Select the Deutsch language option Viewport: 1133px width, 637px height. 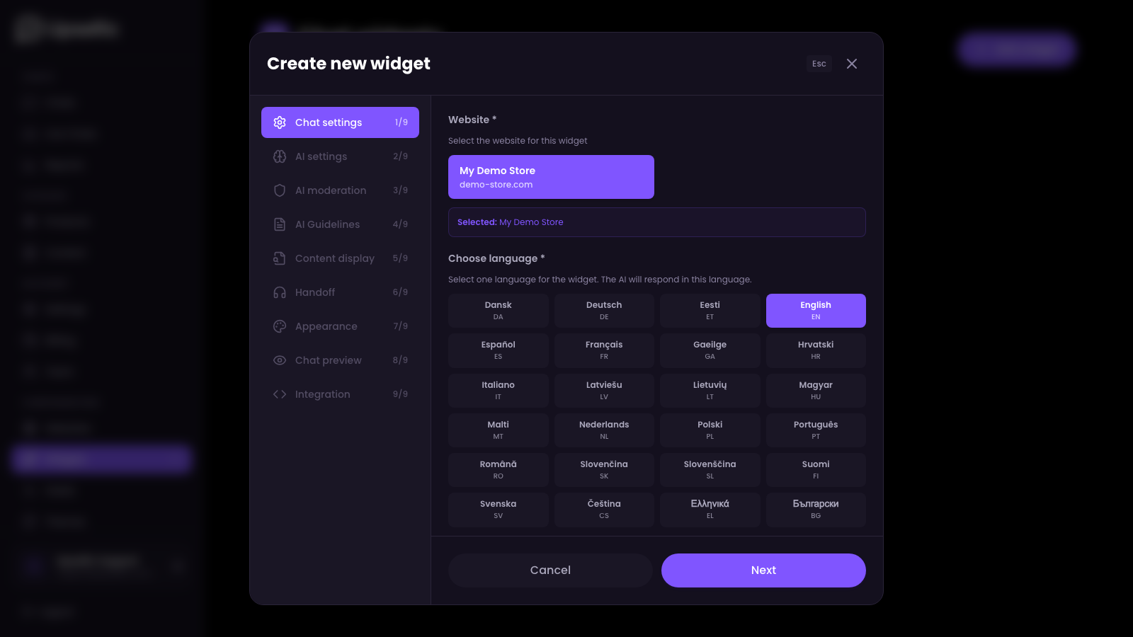click(604, 310)
